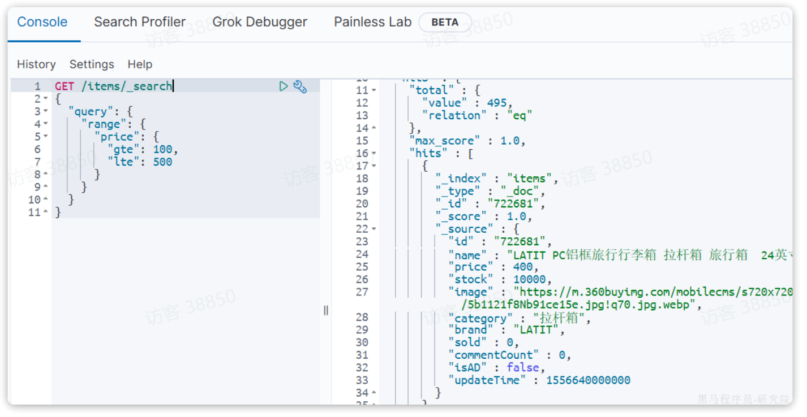Click the "sold" : 0 line
Screen dimensions: 807x417
(483, 342)
